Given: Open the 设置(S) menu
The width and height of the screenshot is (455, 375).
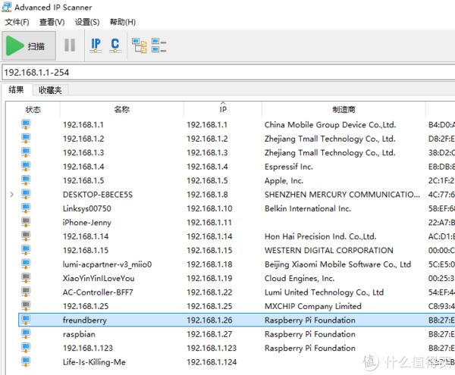Looking at the screenshot, I should (87, 22).
